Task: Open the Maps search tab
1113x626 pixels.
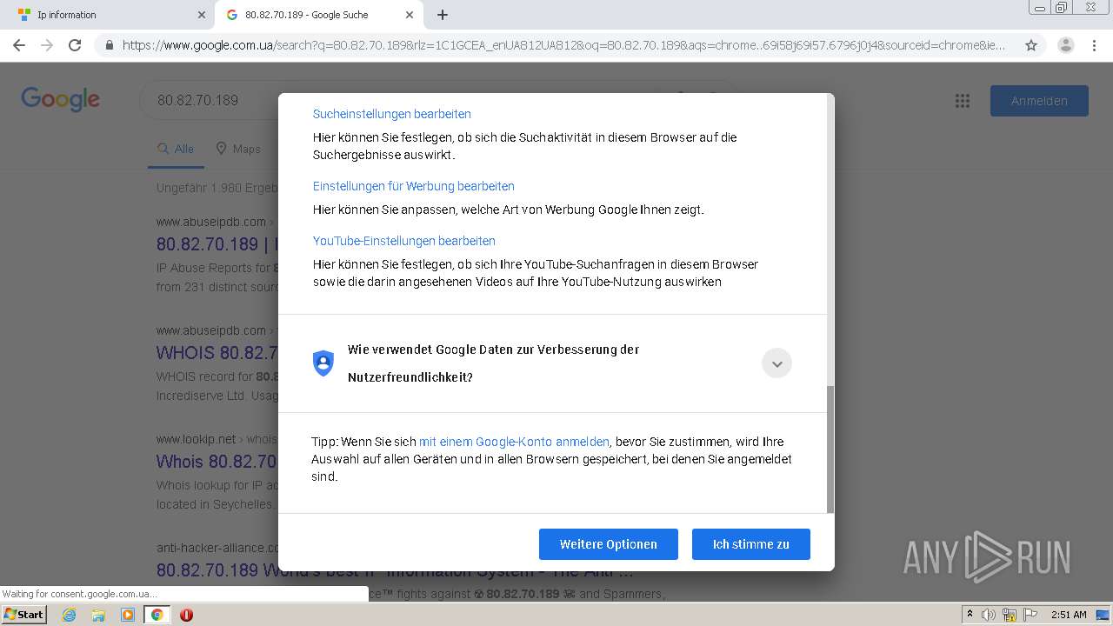Action: (238, 149)
